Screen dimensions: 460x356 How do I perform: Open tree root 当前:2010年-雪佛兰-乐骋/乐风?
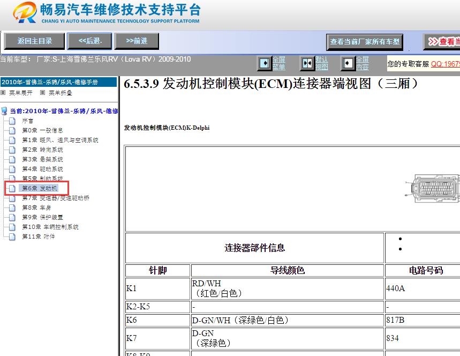(64, 111)
